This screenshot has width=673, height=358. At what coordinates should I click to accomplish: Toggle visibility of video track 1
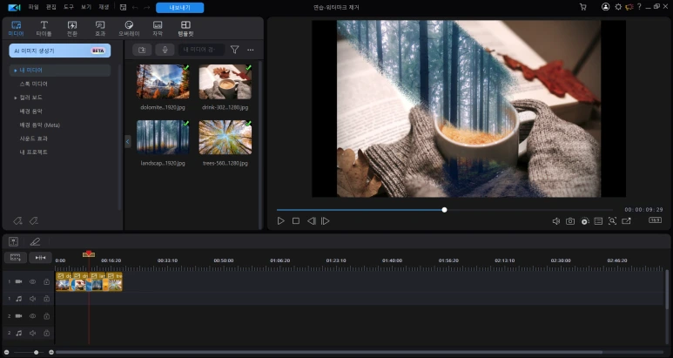[32, 281]
